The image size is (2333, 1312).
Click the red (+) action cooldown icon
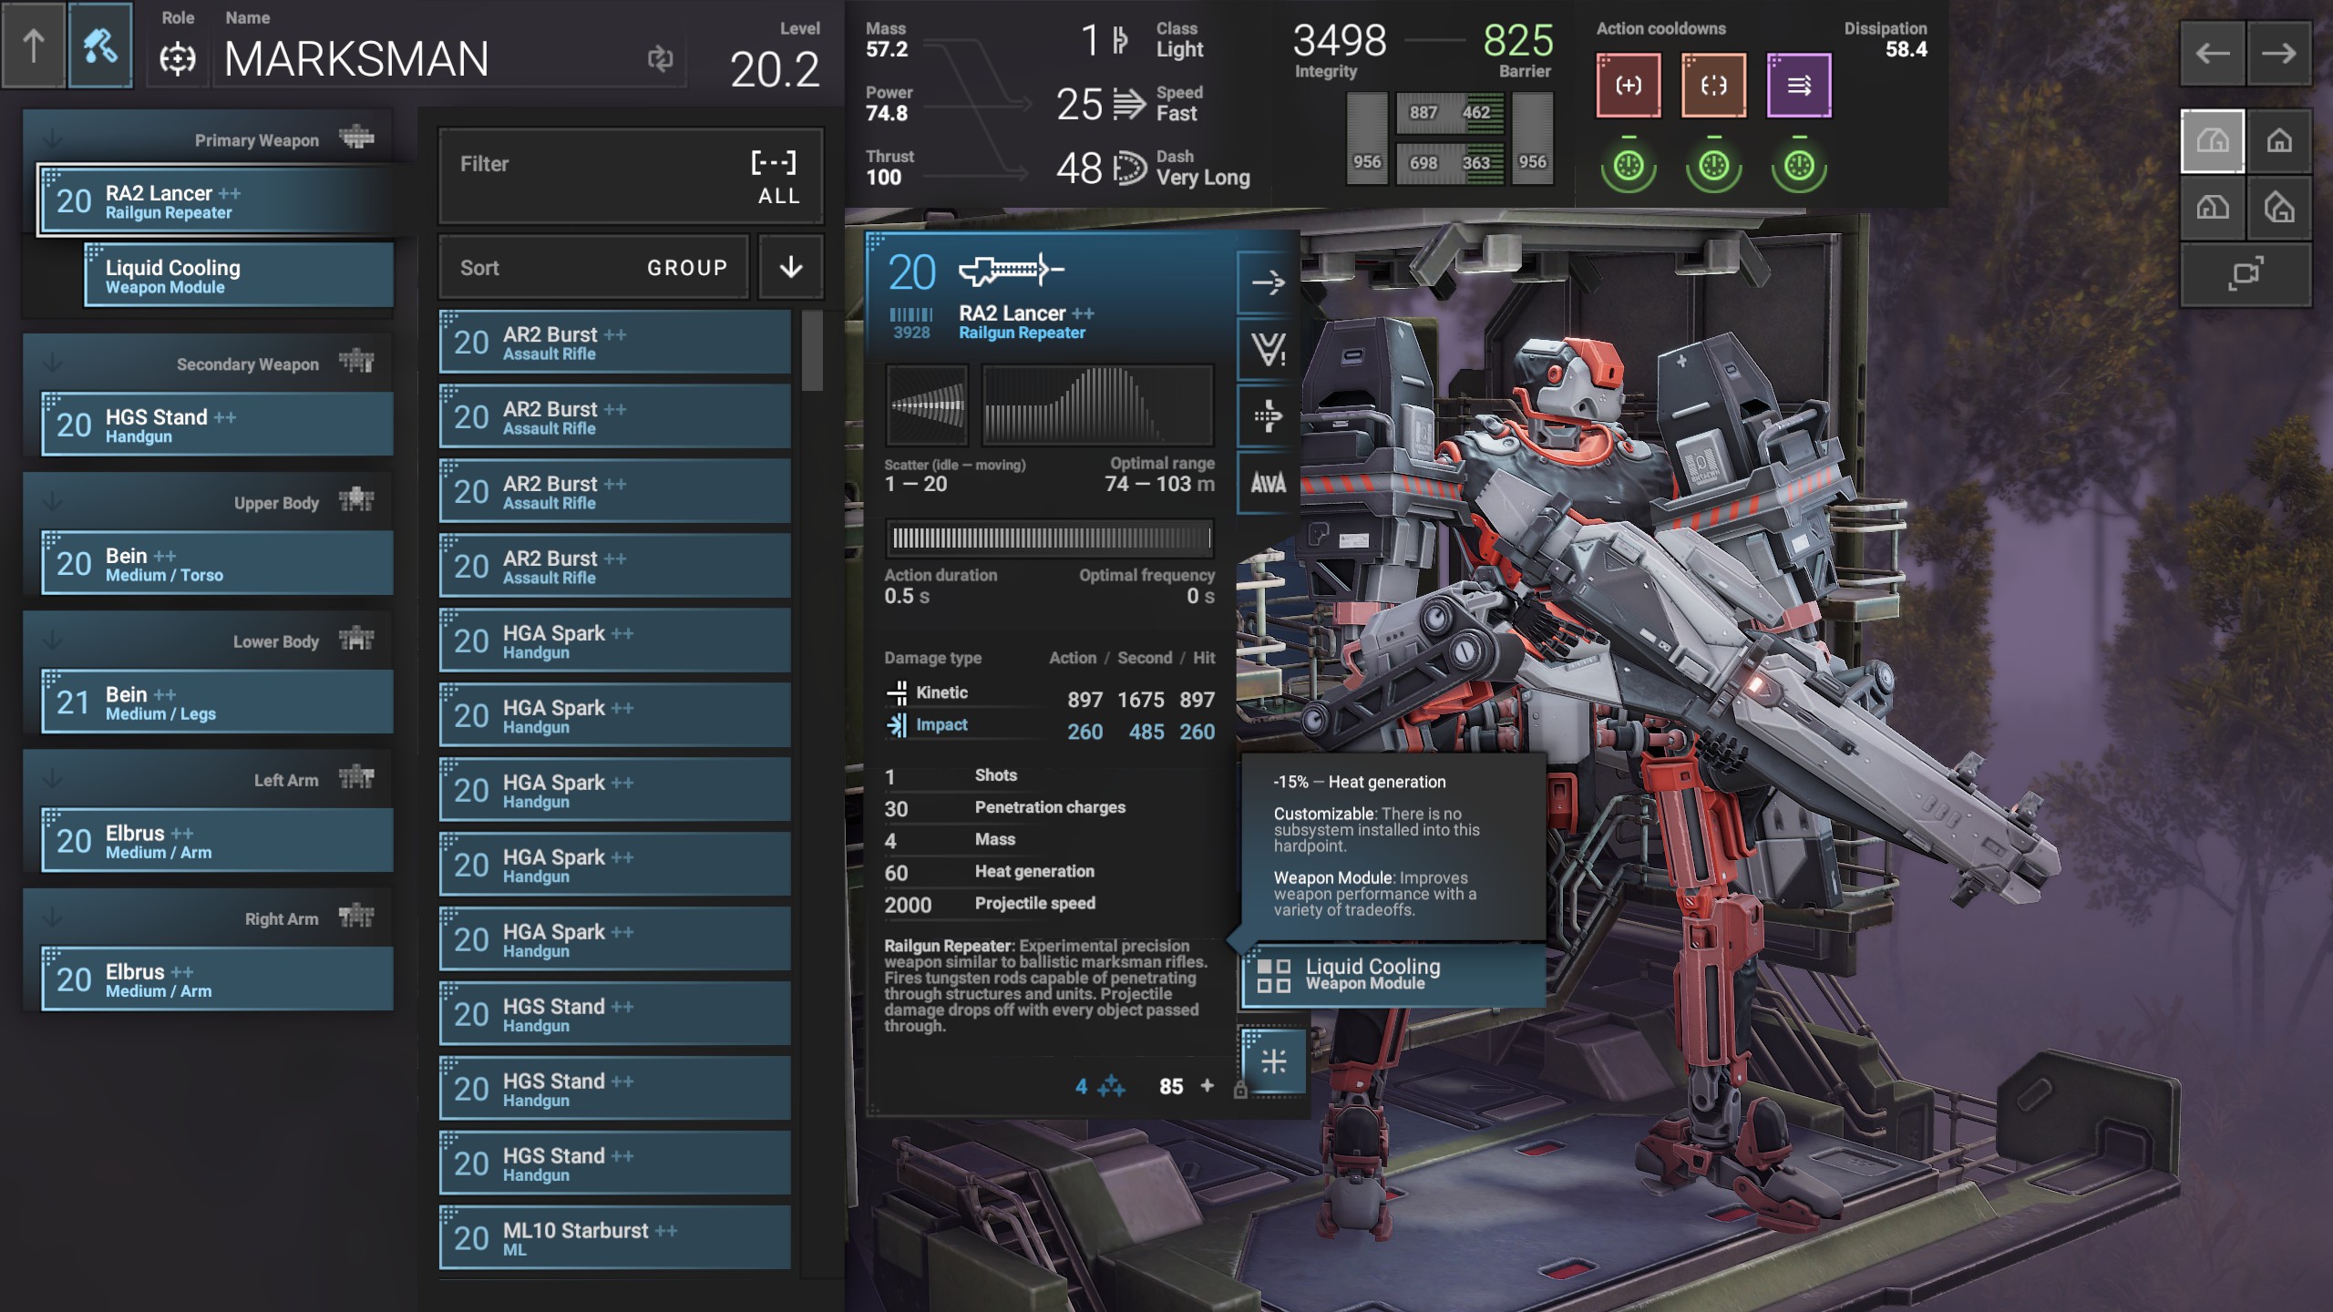click(1629, 86)
